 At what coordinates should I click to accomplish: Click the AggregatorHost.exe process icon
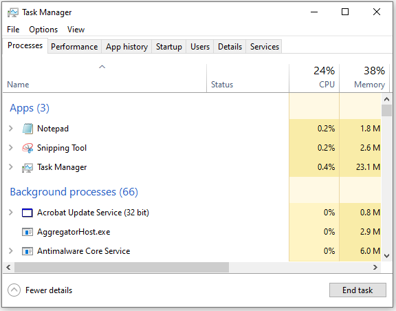pyautogui.click(x=27, y=232)
